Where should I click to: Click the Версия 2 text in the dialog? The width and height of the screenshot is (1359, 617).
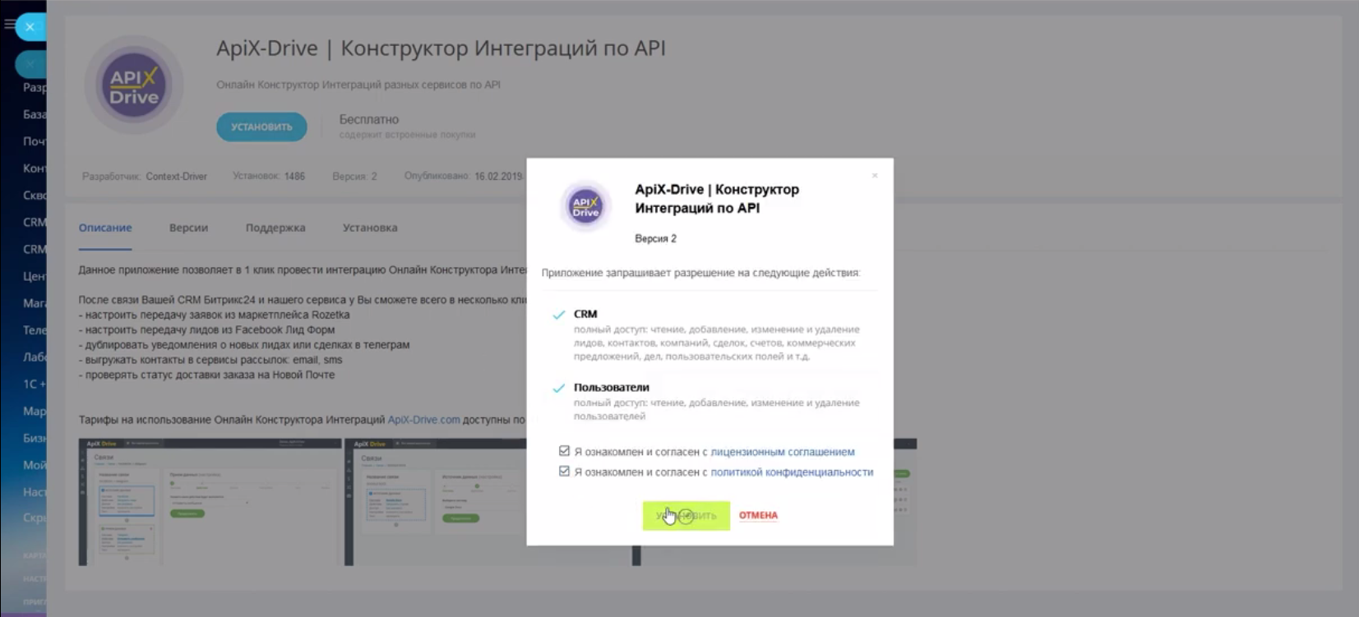tap(655, 239)
